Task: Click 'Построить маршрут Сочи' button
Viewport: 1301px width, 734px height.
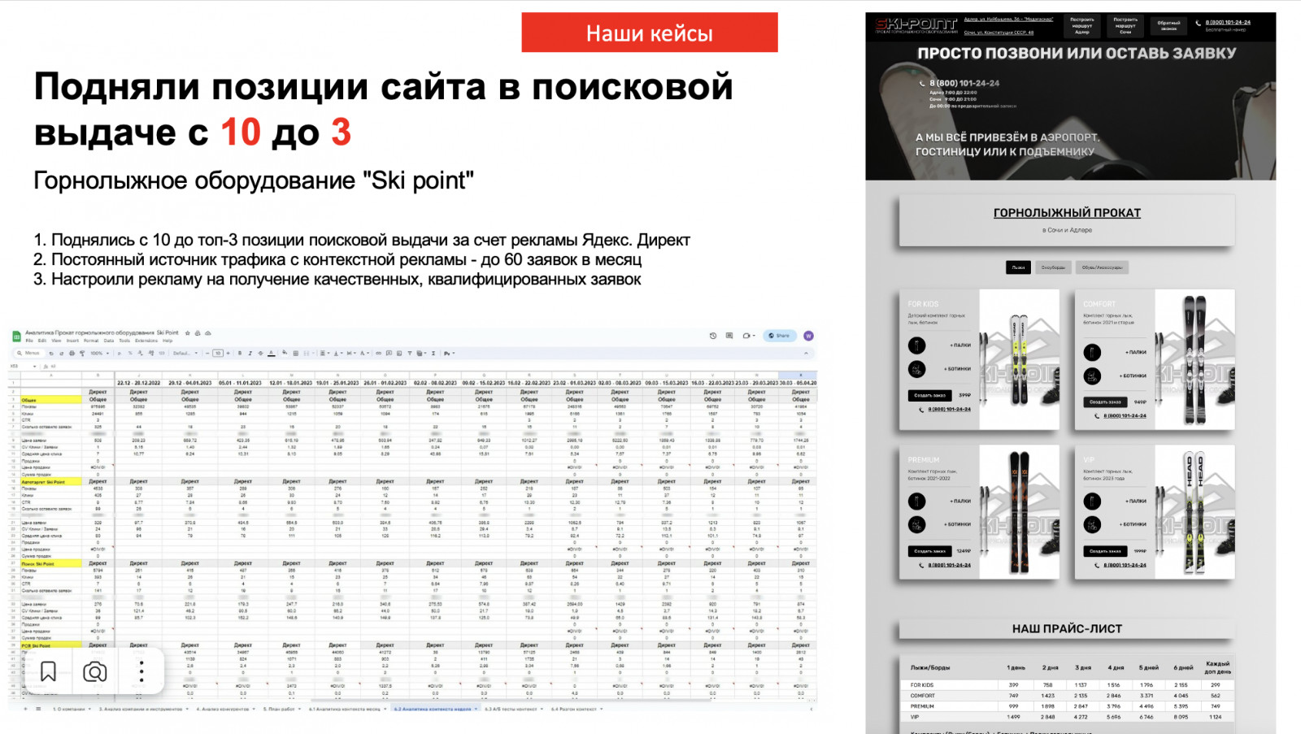Action: click(x=1125, y=25)
